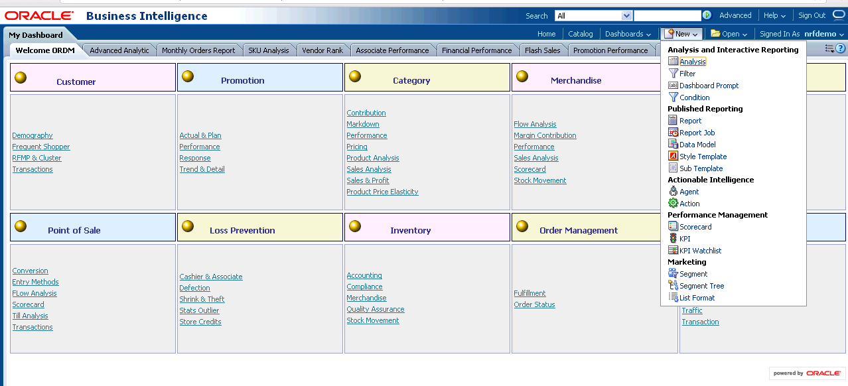Select the Dashboard Prompt icon
The image size is (848, 386).
(x=673, y=86)
